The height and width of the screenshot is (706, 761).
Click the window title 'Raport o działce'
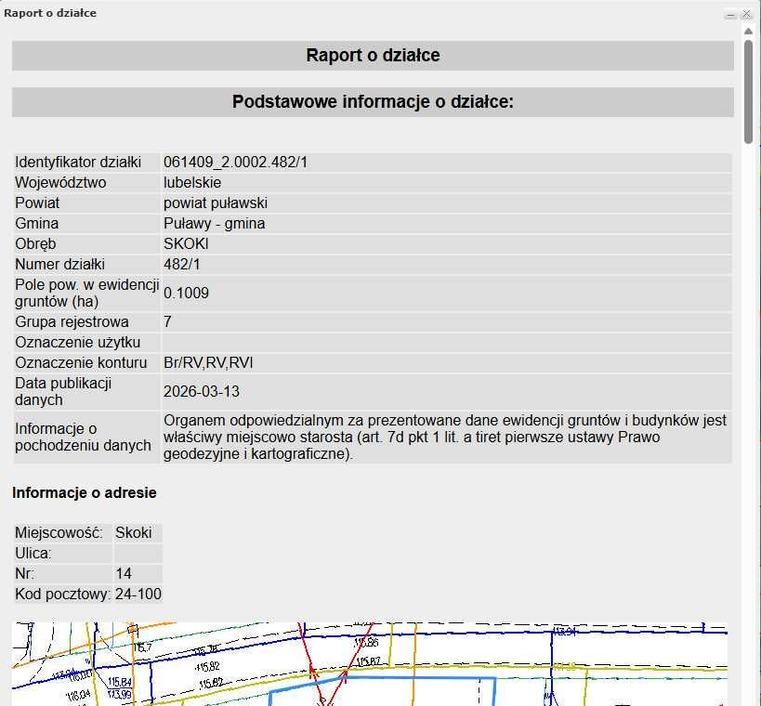point(50,13)
